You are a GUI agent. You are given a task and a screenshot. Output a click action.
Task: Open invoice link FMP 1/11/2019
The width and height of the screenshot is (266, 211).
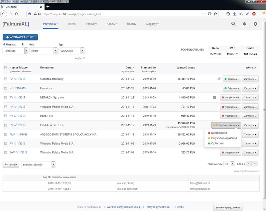tap(18, 134)
